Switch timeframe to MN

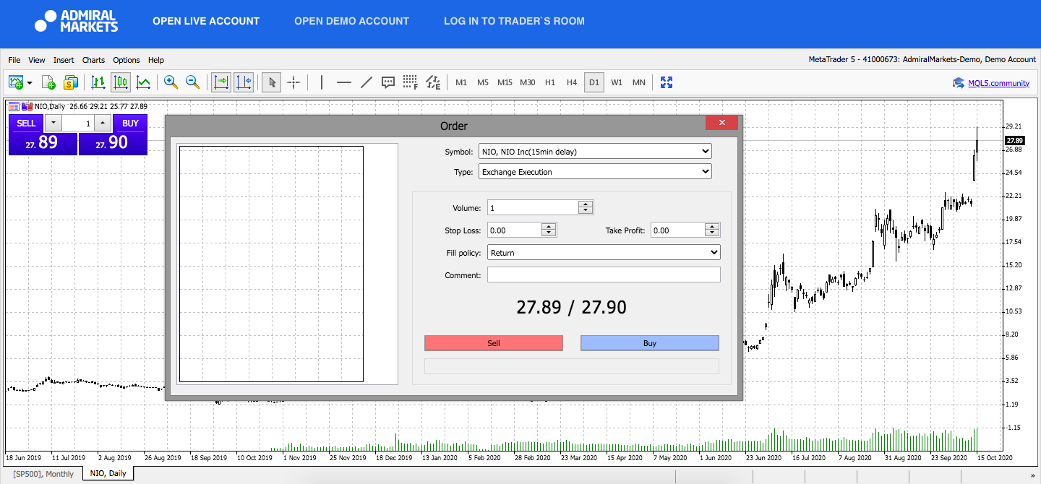click(x=639, y=82)
